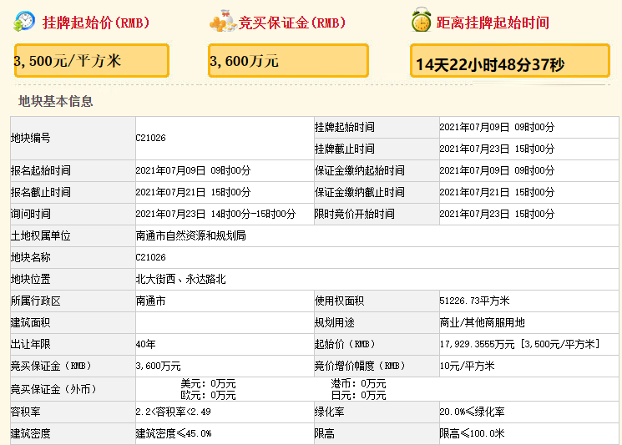
Task: Select 建筑密度≤45.0% value
Action: pyautogui.click(x=174, y=433)
